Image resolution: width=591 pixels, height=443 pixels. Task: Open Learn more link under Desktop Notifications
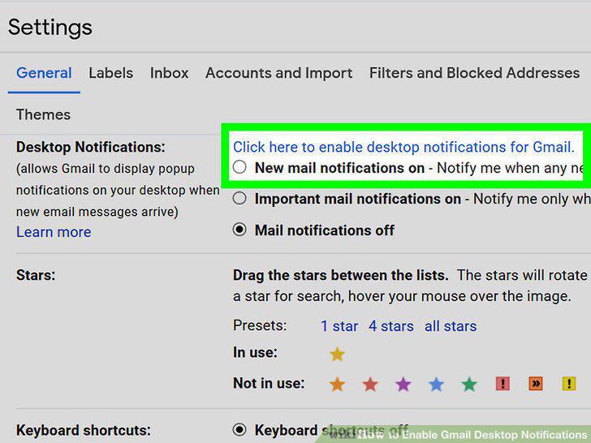click(x=54, y=232)
